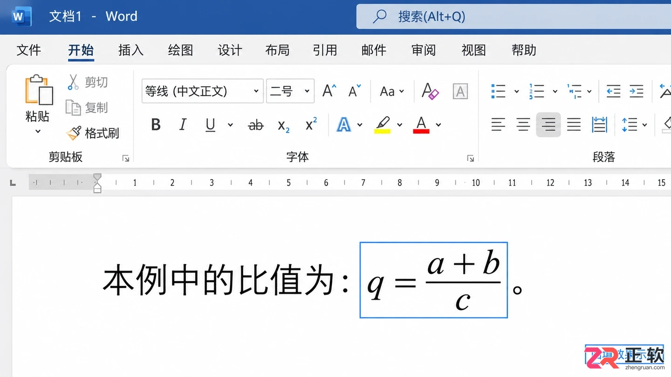This screenshot has width=671, height=377.
Task: Align text to the left
Action: 498,125
